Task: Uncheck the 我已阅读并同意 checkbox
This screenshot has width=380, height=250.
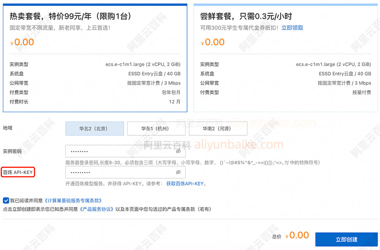Action: click(x=6, y=201)
